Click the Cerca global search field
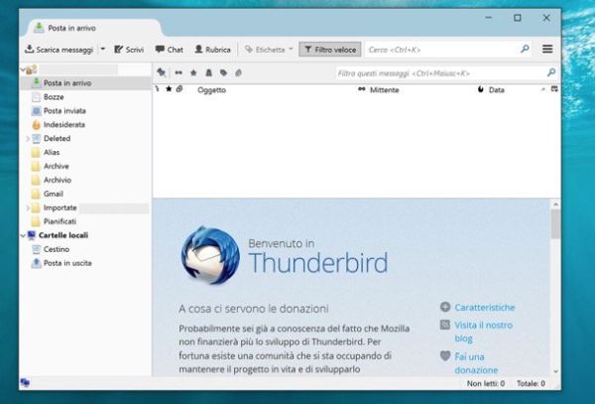Image resolution: width=595 pixels, height=404 pixels. pos(441,49)
